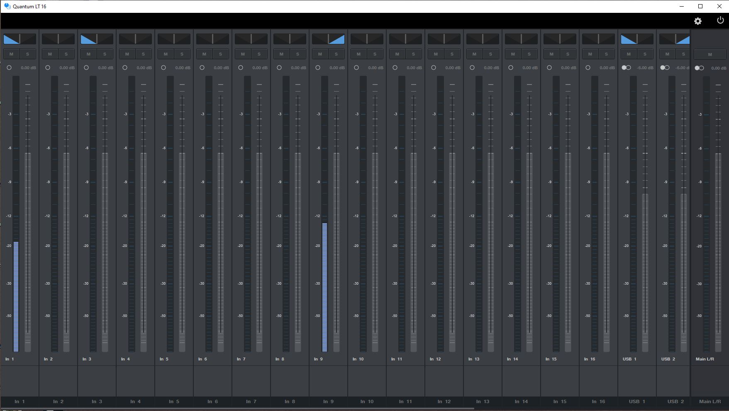Click the Quantum LT 16 title bar icon
Image resolution: width=729 pixels, height=411 pixels.
pyautogui.click(x=6, y=6)
